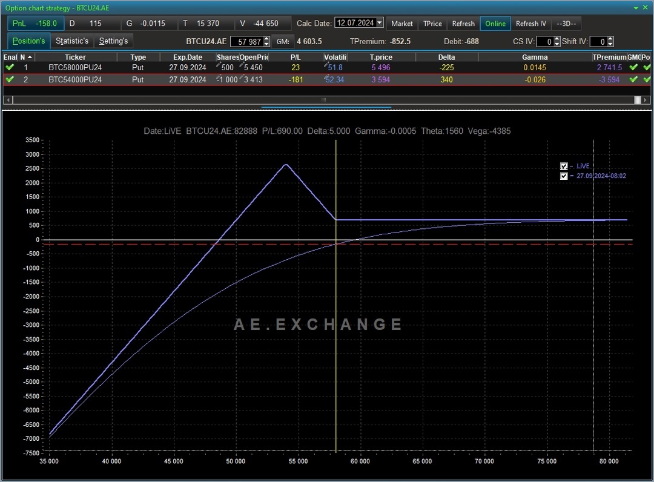Decrease CS IV with its down arrow
This screenshot has height=482, width=654.
click(x=557, y=44)
